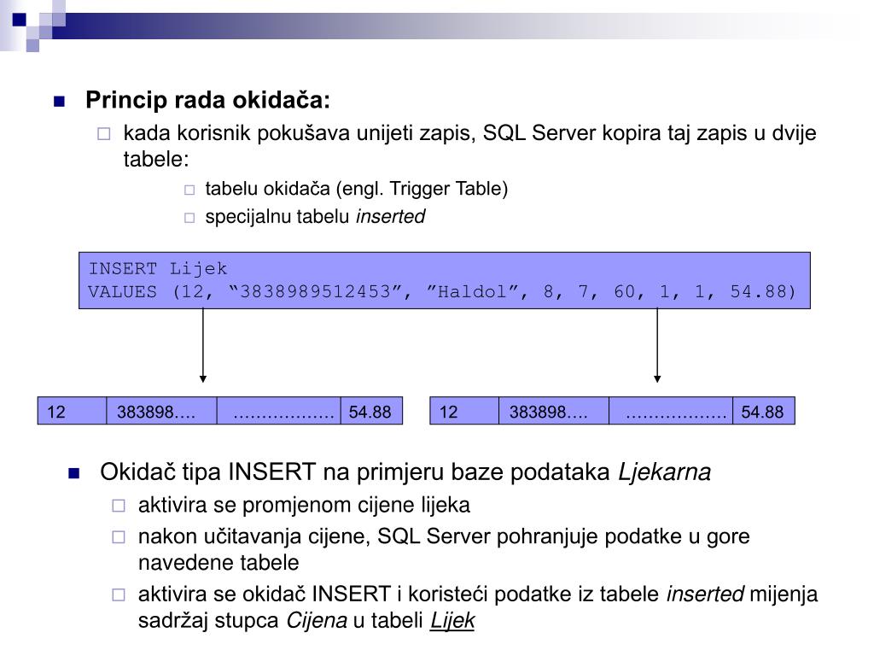Click the dark blue logo square at top left
The height and width of the screenshot is (656, 874).
click(19, 20)
